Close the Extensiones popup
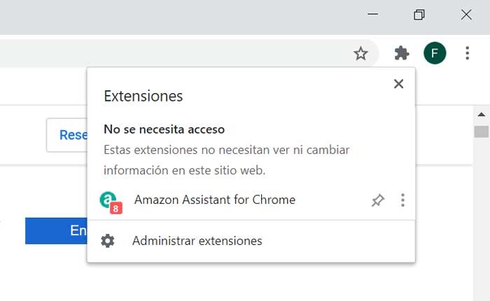 [398, 84]
